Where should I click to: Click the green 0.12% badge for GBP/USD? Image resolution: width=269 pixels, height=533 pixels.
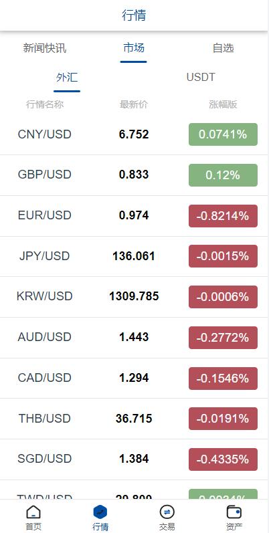(x=223, y=175)
